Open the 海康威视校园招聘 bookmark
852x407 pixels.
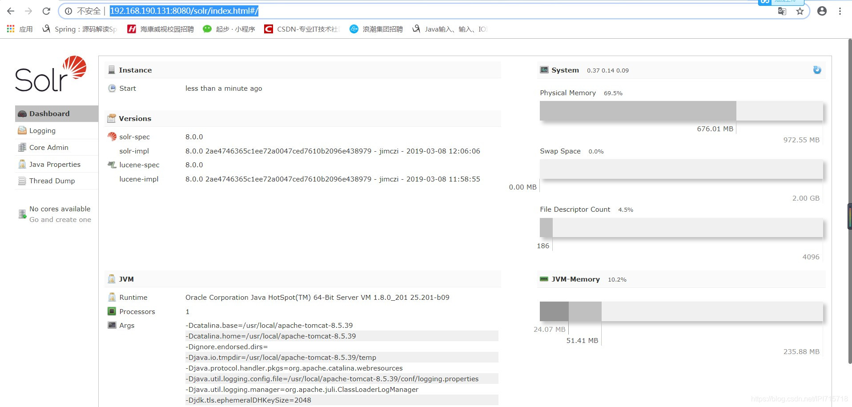[161, 29]
